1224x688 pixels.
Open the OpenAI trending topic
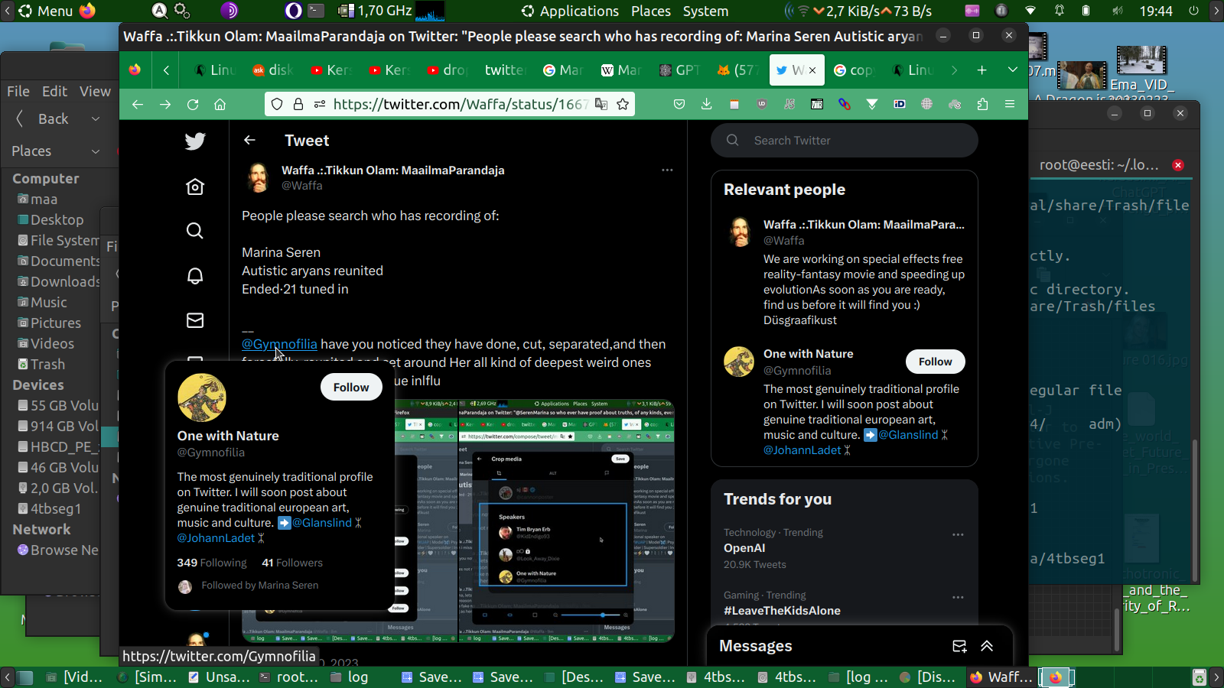[x=744, y=548]
